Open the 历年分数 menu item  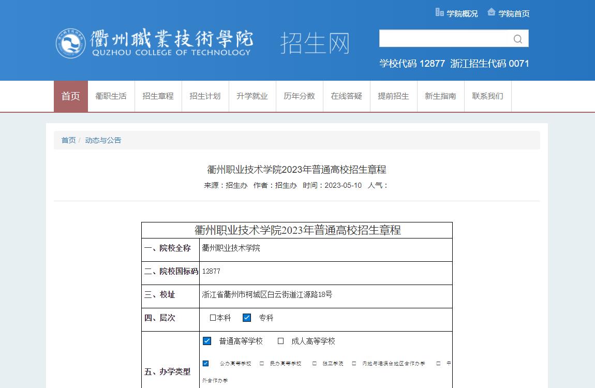299,96
